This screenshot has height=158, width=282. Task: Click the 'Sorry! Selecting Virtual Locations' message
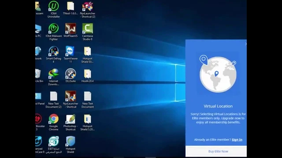(218, 118)
